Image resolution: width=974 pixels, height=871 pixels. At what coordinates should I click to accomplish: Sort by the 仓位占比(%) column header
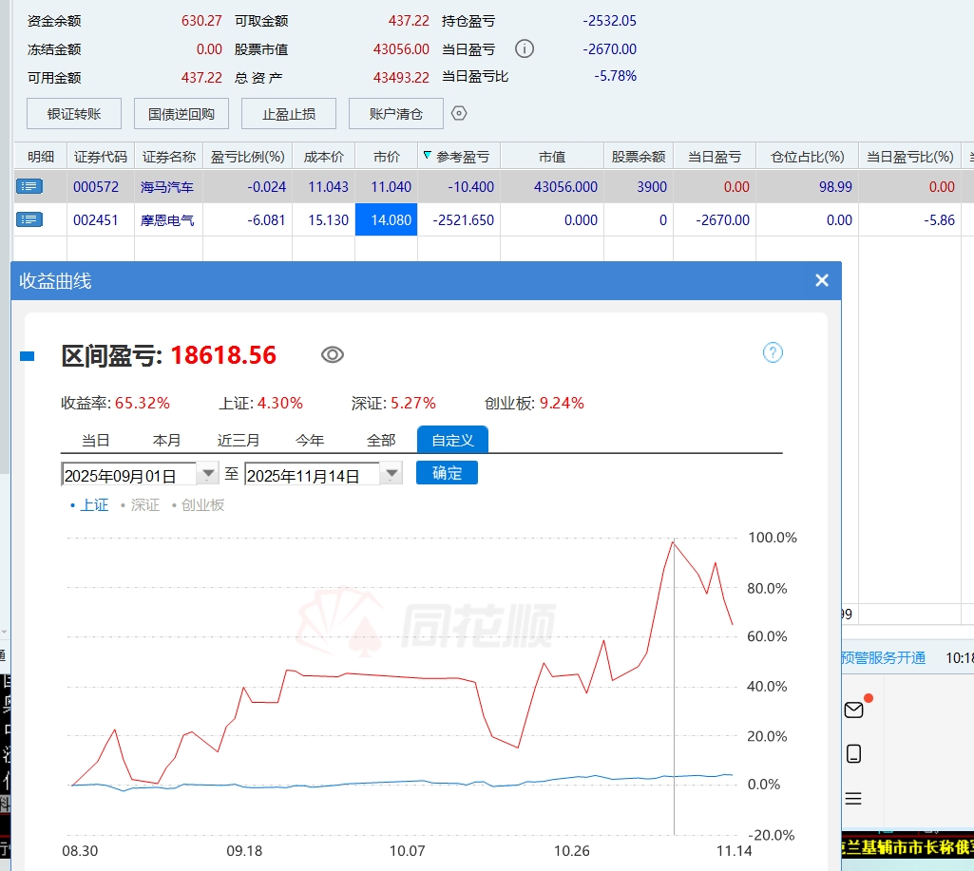click(807, 157)
